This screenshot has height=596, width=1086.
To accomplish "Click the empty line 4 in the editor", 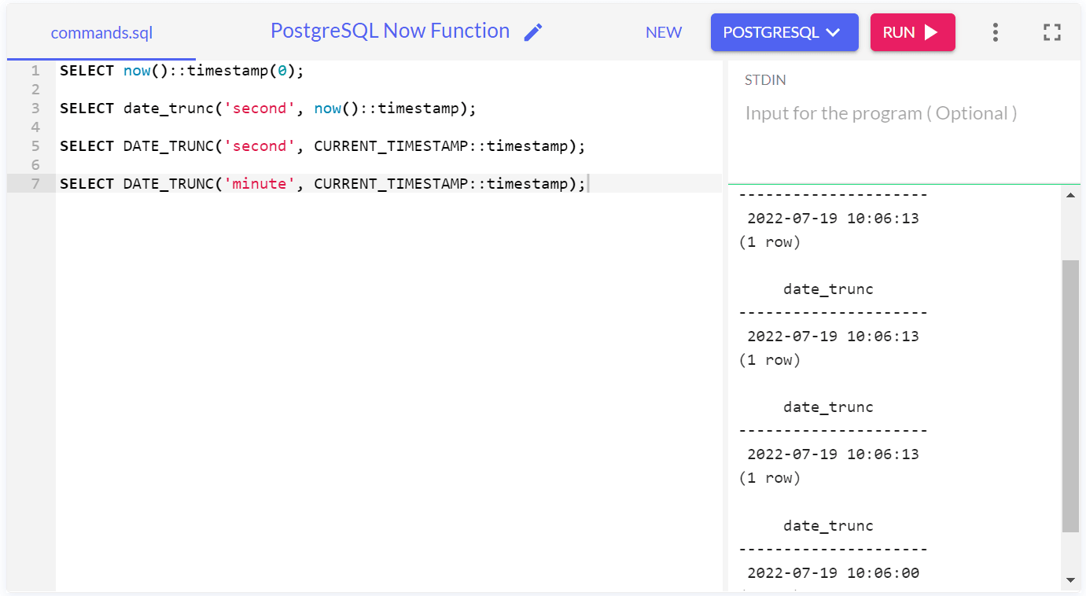I will [x=315, y=127].
